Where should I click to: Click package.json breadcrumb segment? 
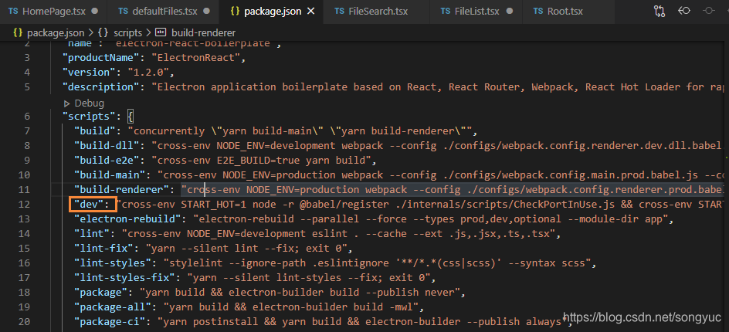point(56,32)
